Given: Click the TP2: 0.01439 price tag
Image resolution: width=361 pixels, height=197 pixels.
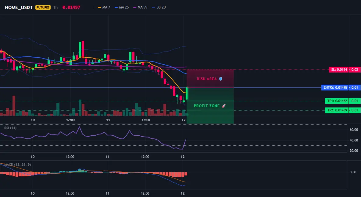Looking at the screenshot, I should (x=336, y=110).
